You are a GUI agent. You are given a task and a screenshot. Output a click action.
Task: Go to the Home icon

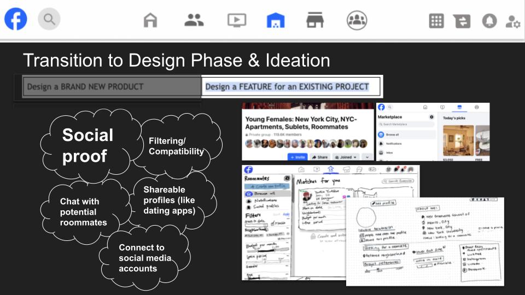point(150,20)
